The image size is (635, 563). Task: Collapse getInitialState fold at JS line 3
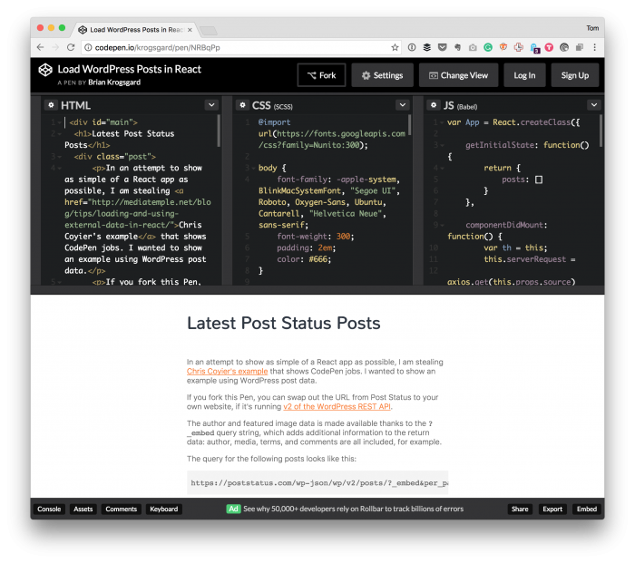pyautogui.click(x=443, y=145)
